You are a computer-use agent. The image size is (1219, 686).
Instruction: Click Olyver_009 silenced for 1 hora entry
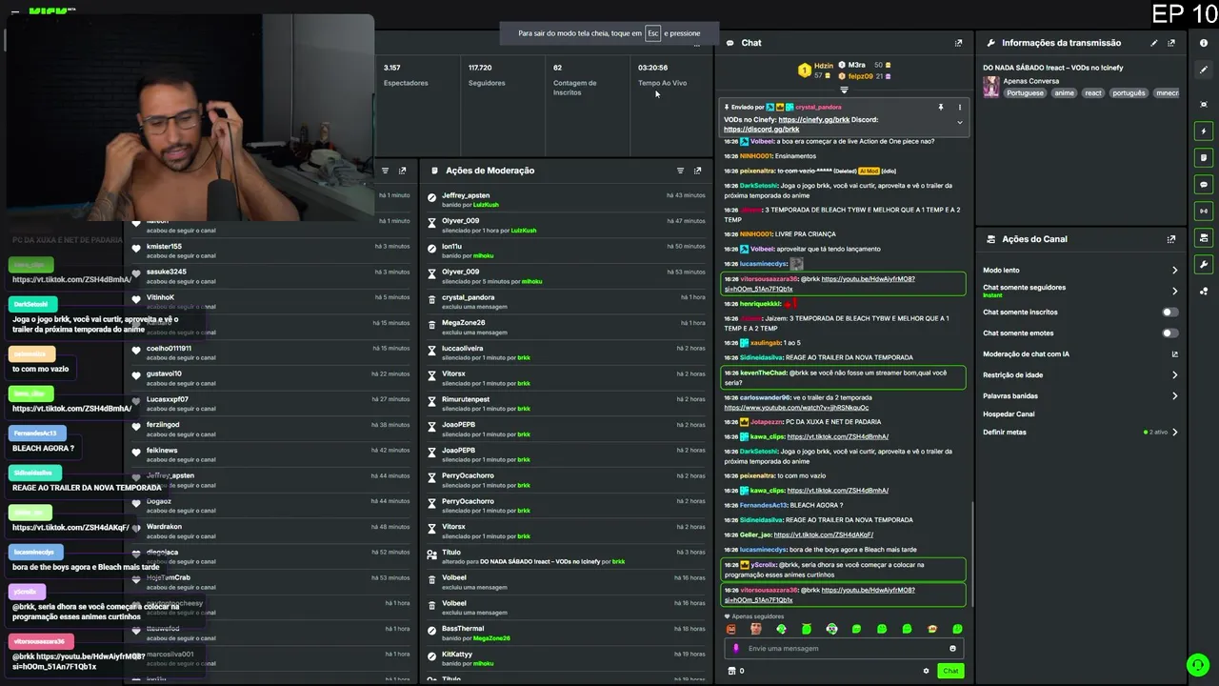click(567, 225)
